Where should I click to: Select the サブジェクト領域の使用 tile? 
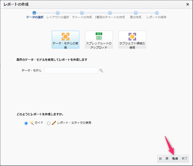132,40
